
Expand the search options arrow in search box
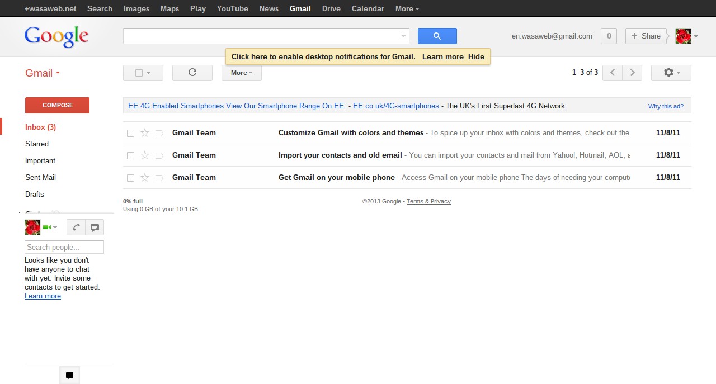click(x=403, y=36)
